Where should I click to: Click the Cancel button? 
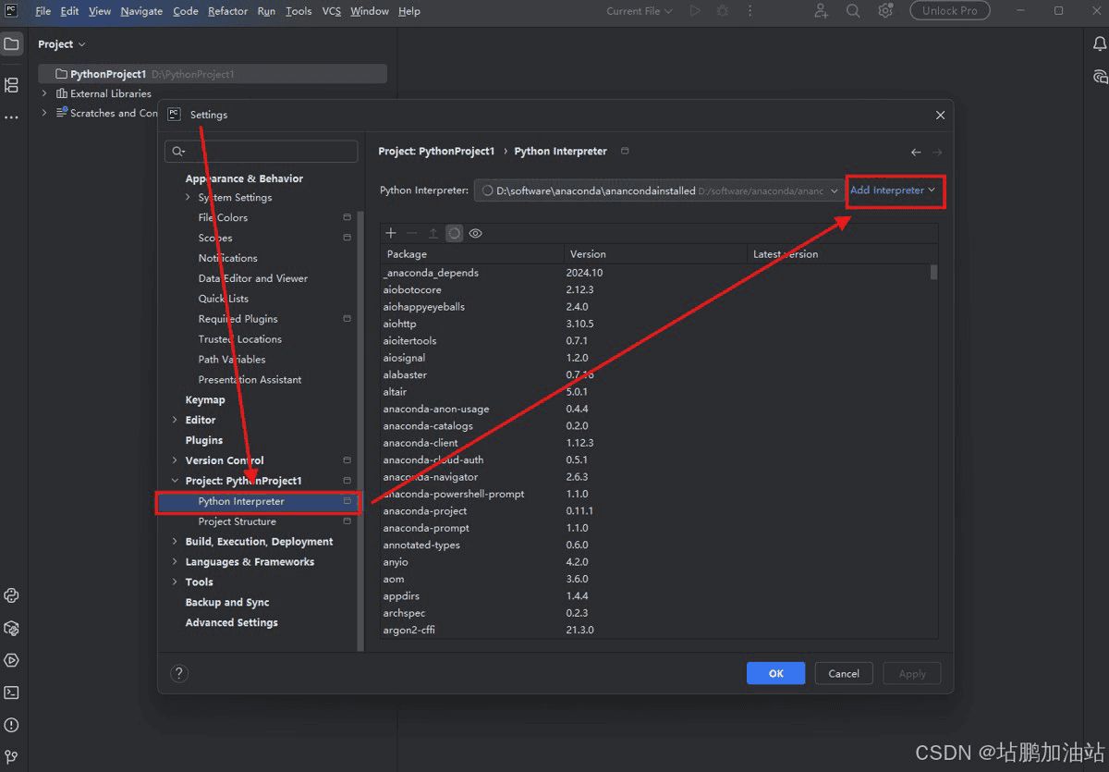tap(843, 674)
